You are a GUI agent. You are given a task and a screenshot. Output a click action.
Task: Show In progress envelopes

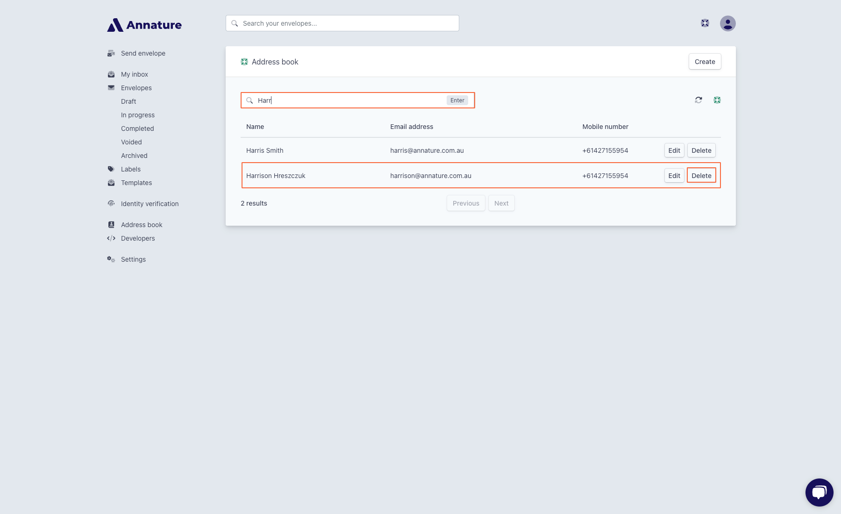(138, 115)
